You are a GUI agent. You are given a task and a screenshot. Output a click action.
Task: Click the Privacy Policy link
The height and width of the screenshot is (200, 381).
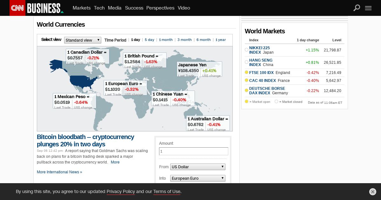click(121, 191)
